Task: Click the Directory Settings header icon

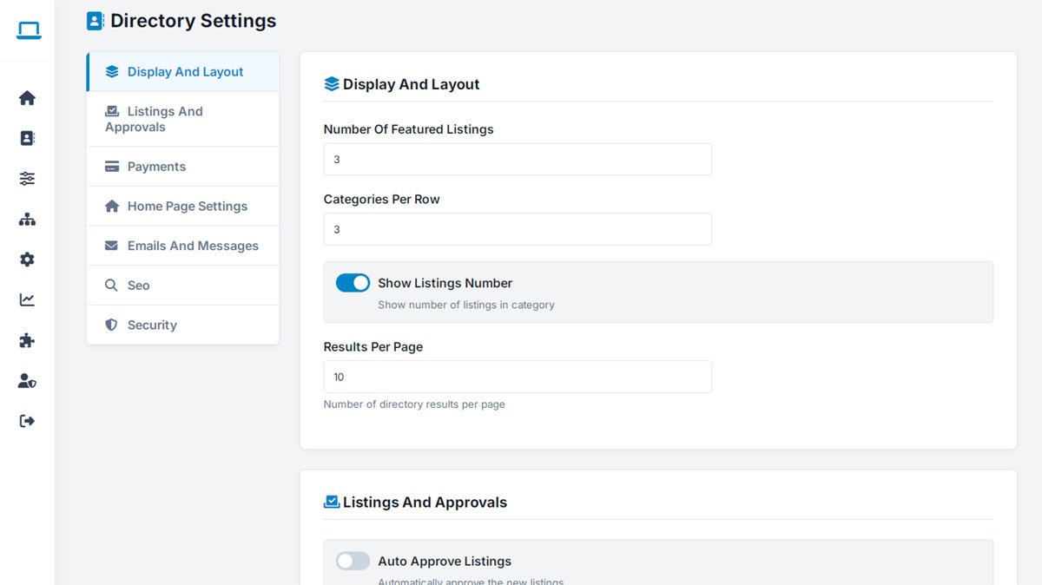Action: (96, 21)
